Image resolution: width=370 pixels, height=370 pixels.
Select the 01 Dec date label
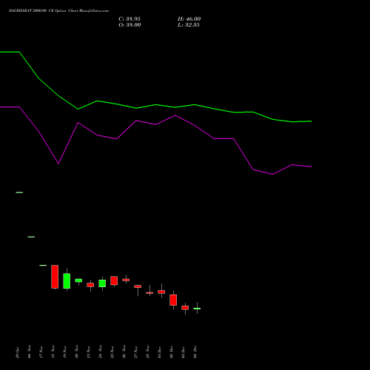click(159, 352)
